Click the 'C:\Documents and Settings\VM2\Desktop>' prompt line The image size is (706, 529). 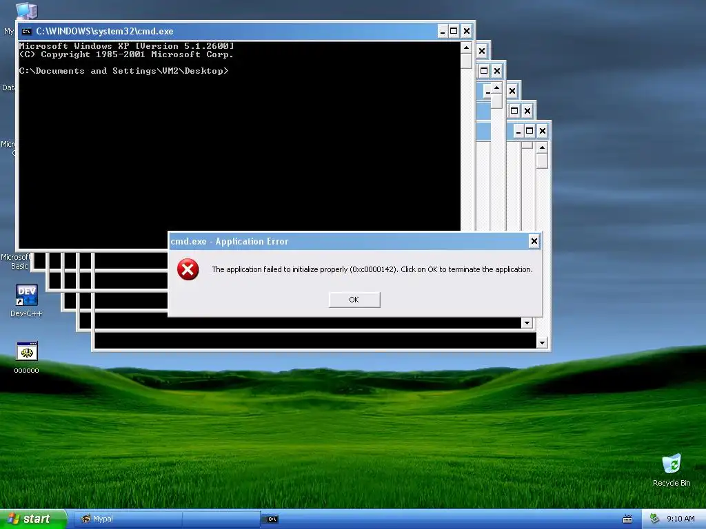tap(123, 71)
